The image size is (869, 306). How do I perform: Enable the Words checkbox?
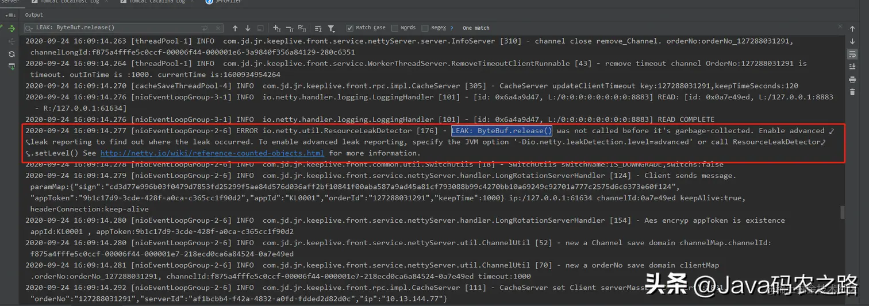(394, 28)
